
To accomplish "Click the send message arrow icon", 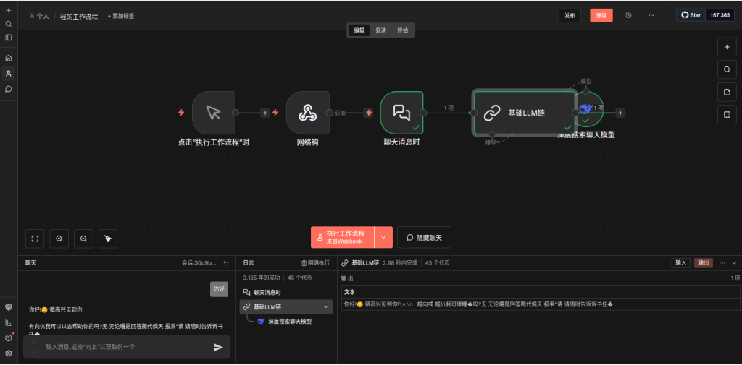I will coord(217,347).
